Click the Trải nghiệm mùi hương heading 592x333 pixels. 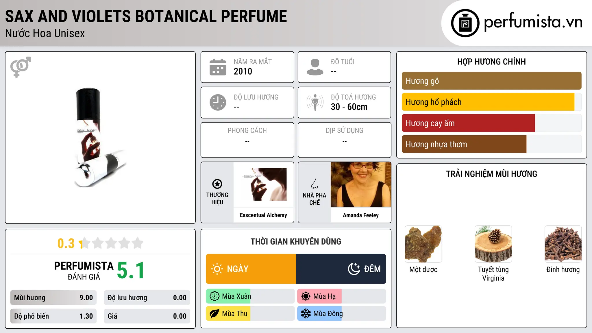click(491, 174)
